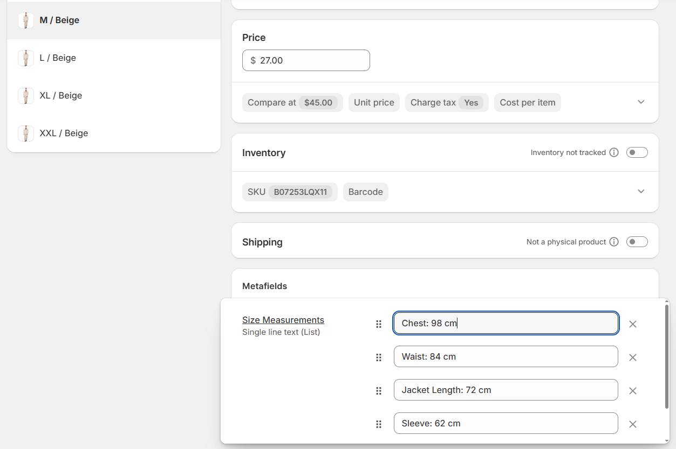The height and width of the screenshot is (449, 676).
Task: Click the XXL / Beige variant thumbnail
Action: click(26, 133)
